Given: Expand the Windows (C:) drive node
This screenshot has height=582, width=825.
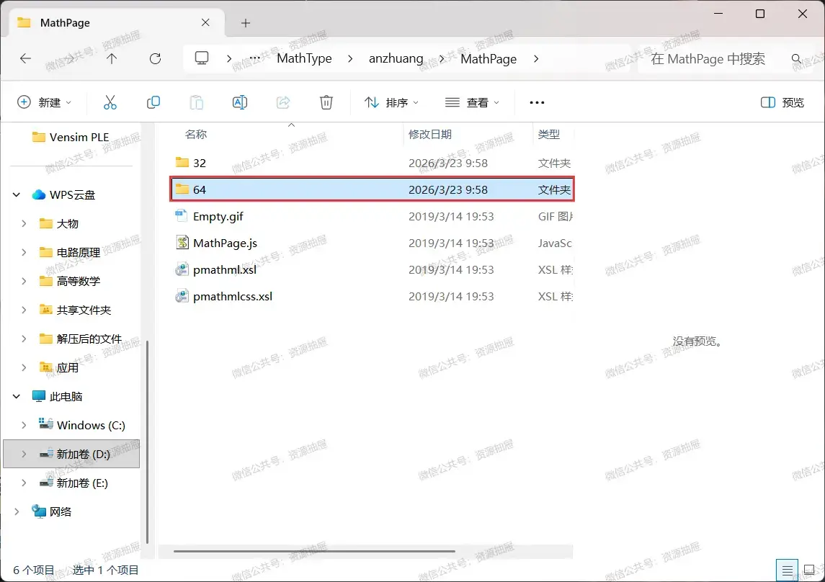Looking at the screenshot, I should click(x=24, y=425).
